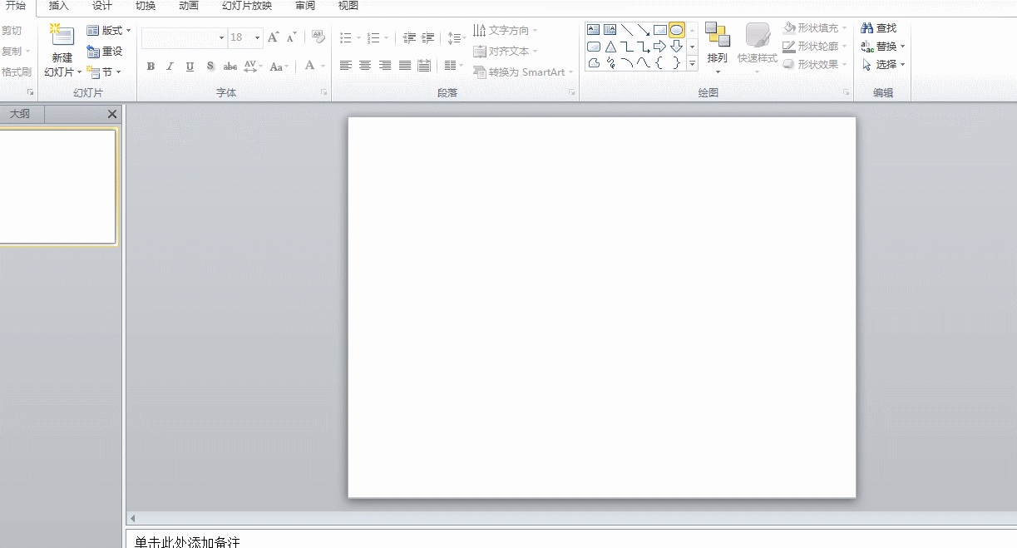Open the line spacing dropdown

[455, 37]
